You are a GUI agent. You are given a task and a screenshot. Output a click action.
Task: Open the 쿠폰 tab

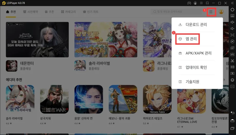click(49, 12)
